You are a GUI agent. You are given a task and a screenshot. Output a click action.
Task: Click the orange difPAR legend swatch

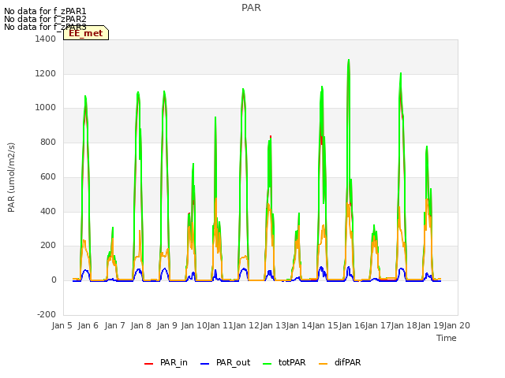tap(323, 364)
